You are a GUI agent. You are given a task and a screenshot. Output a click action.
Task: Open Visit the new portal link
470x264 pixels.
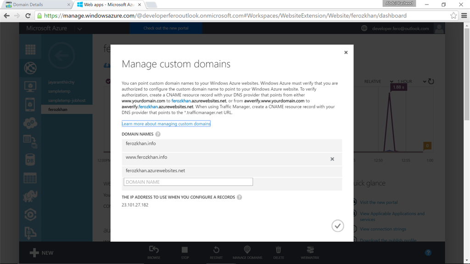point(379,202)
